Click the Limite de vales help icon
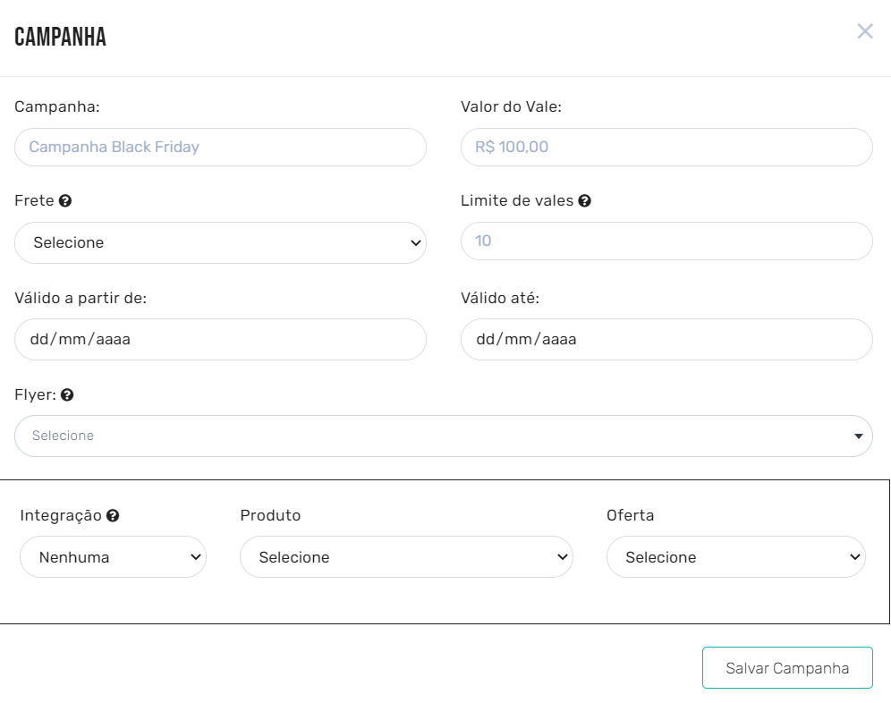The width and height of the screenshot is (891, 703). [584, 201]
